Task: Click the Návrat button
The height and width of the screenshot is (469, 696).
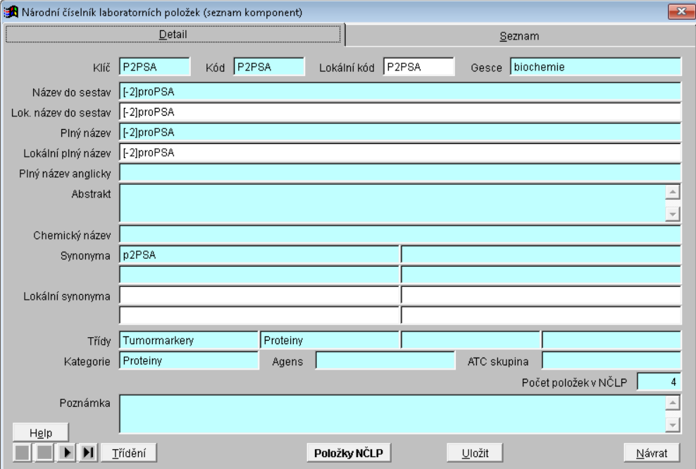Action: tap(652, 452)
